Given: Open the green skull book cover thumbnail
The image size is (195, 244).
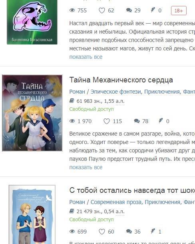Looking at the screenshot, I should pyautogui.click(x=32, y=22).
